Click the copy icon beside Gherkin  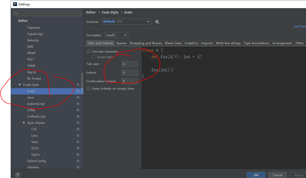(78, 167)
